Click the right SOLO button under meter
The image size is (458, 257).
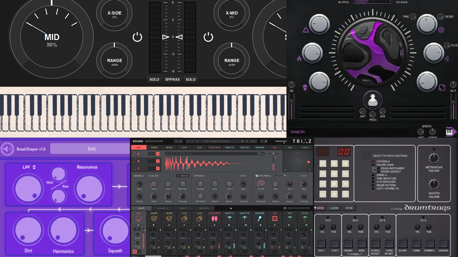click(x=191, y=79)
